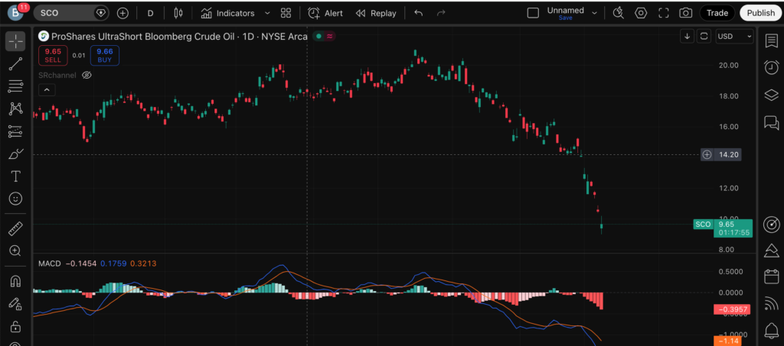Image resolution: width=784 pixels, height=346 pixels.
Task: Select the trend line drawing tool
Action: coord(15,63)
